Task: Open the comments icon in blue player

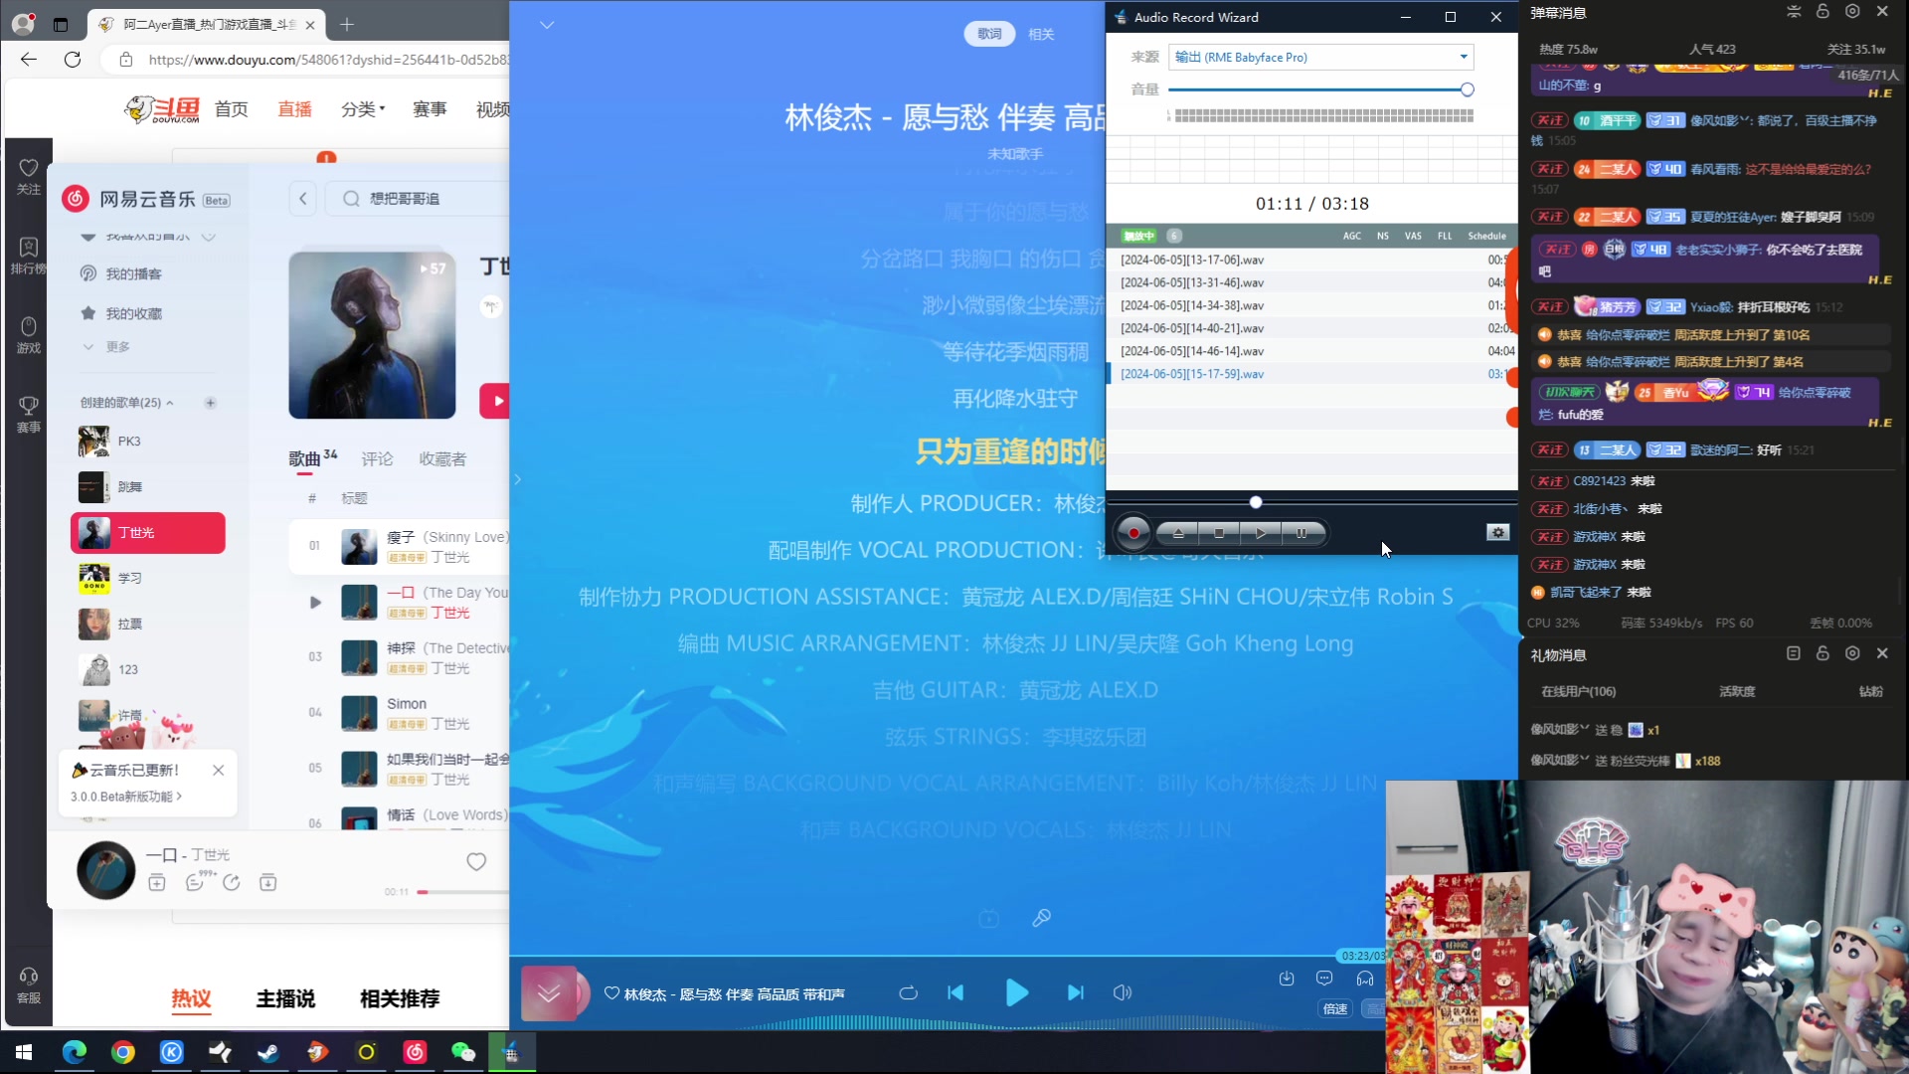Action: click(x=1324, y=979)
